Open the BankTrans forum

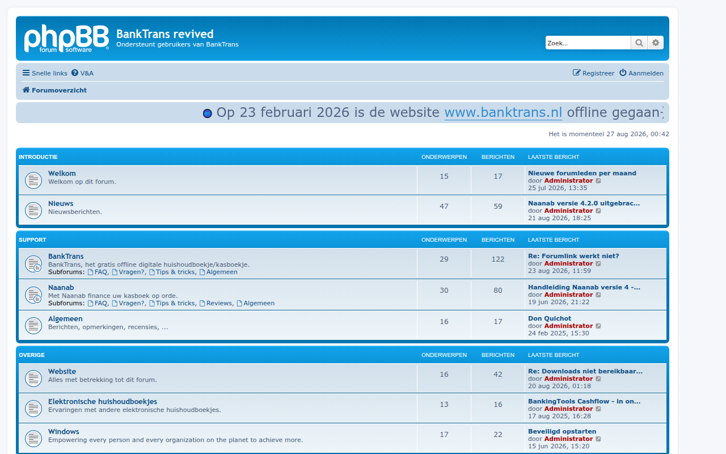click(x=66, y=257)
